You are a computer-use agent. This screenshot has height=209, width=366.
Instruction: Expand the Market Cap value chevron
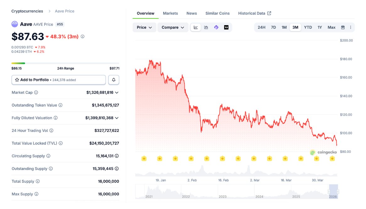coord(117,93)
